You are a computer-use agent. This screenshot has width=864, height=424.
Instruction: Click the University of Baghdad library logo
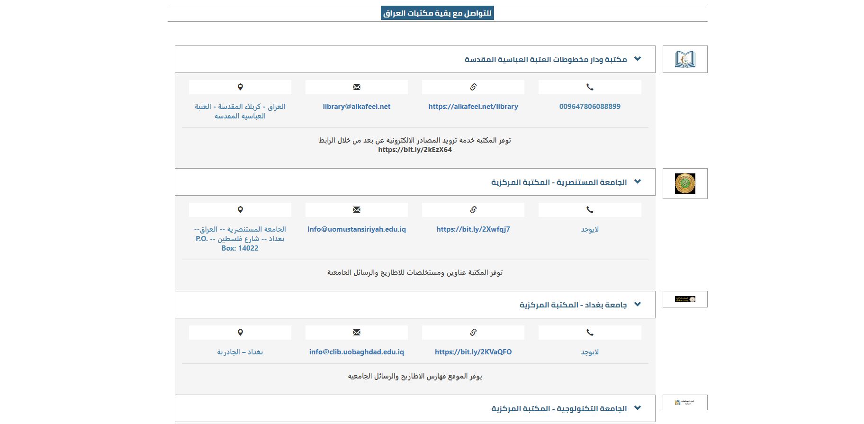685,299
